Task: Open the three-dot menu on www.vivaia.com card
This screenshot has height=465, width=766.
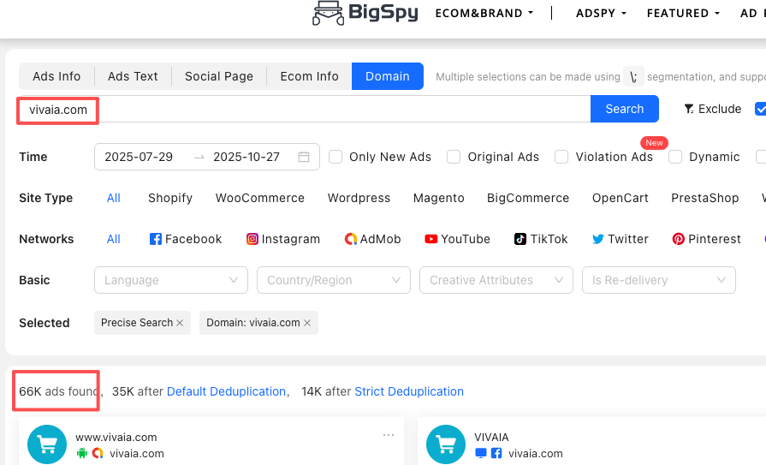Action: pyautogui.click(x=389, y=435)
